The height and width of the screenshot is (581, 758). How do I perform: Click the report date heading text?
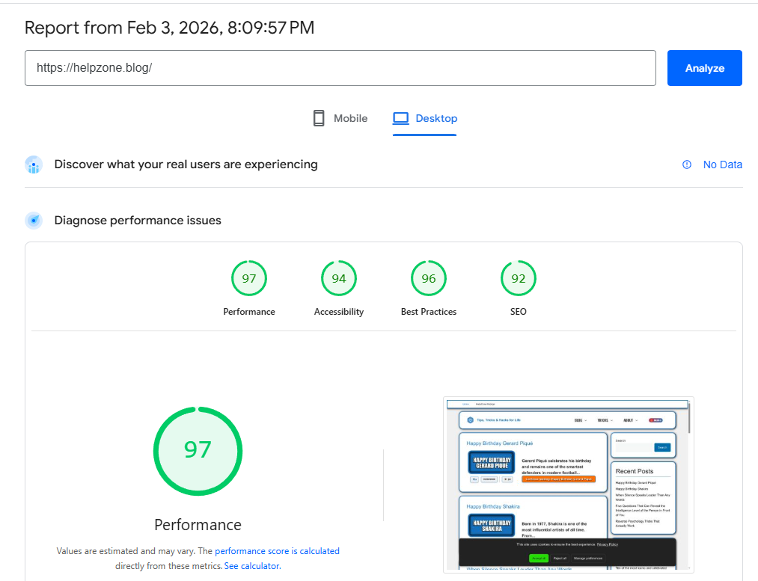(x=169, y=28)
